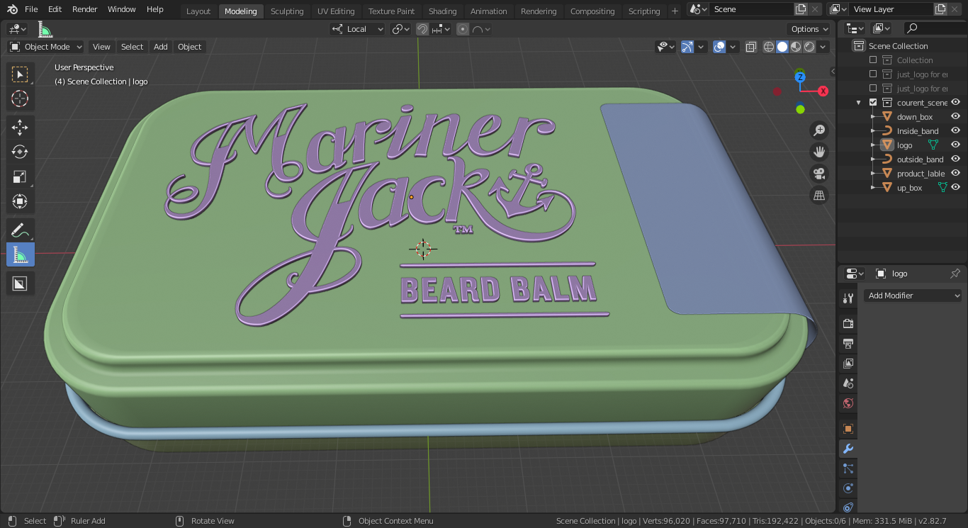
Task: Select the Move tool in the toolbar
Action: [20, 128]
